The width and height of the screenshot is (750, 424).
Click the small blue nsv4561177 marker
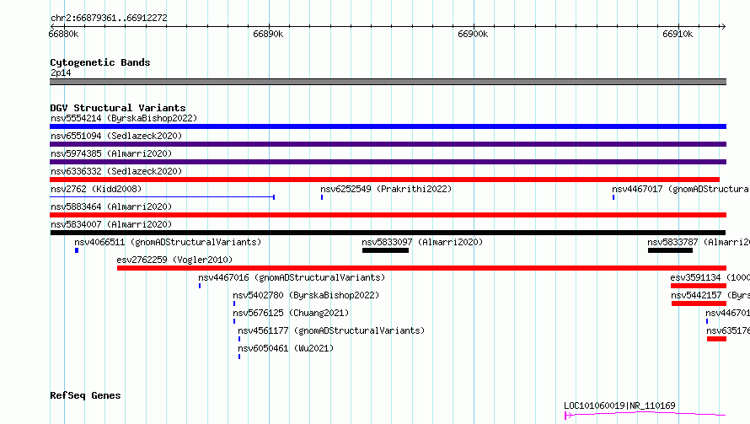tap(239, 339)
